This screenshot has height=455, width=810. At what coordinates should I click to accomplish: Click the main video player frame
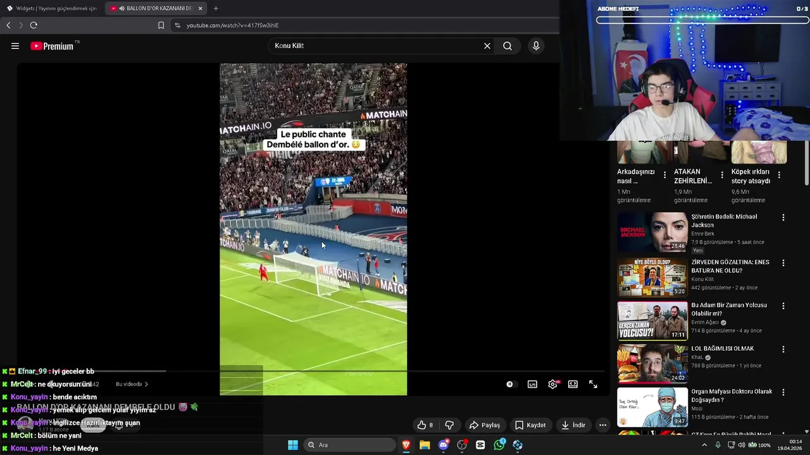tap(313, 229)
